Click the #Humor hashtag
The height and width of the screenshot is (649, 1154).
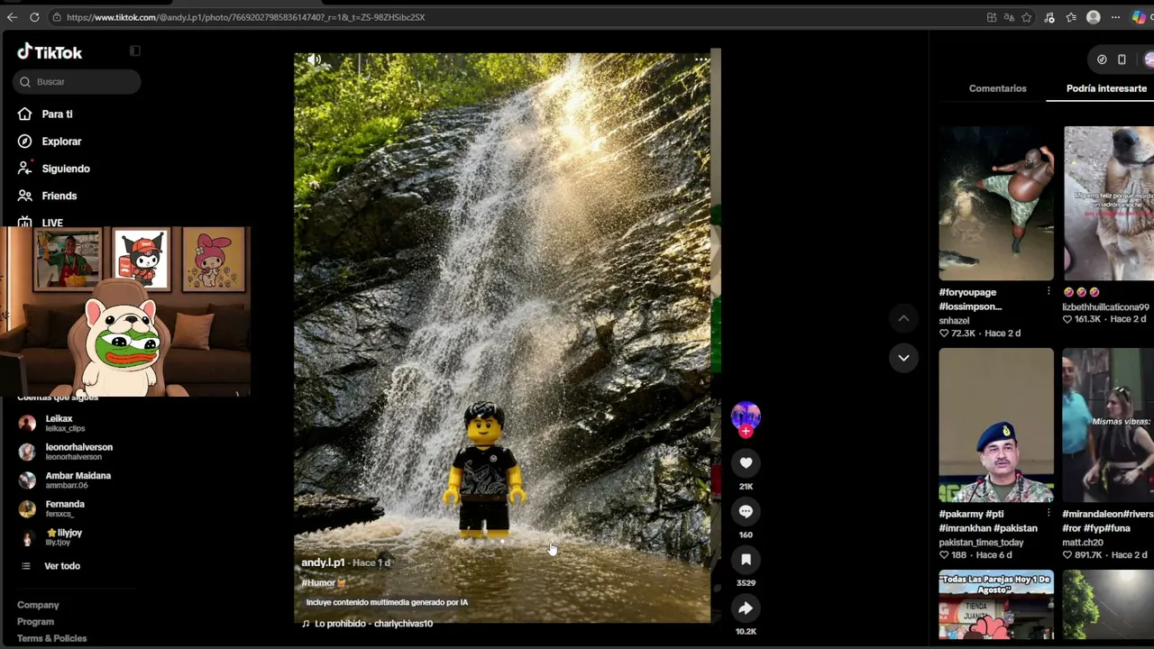tap(318, 583)
